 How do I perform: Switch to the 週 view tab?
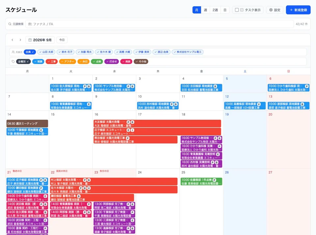[x=205, y=10]
